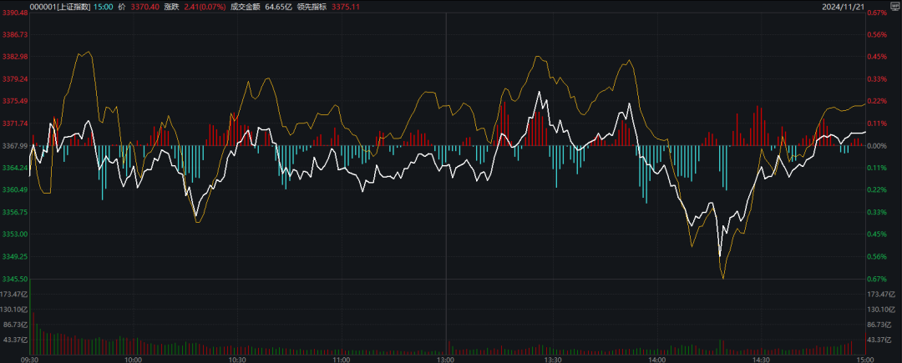Click the 10:30 label on the time axis
The height and width of the screenshot is (363, 902).
237,358
